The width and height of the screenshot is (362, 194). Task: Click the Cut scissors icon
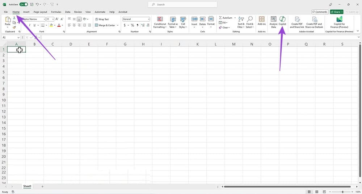pos(14,18)
